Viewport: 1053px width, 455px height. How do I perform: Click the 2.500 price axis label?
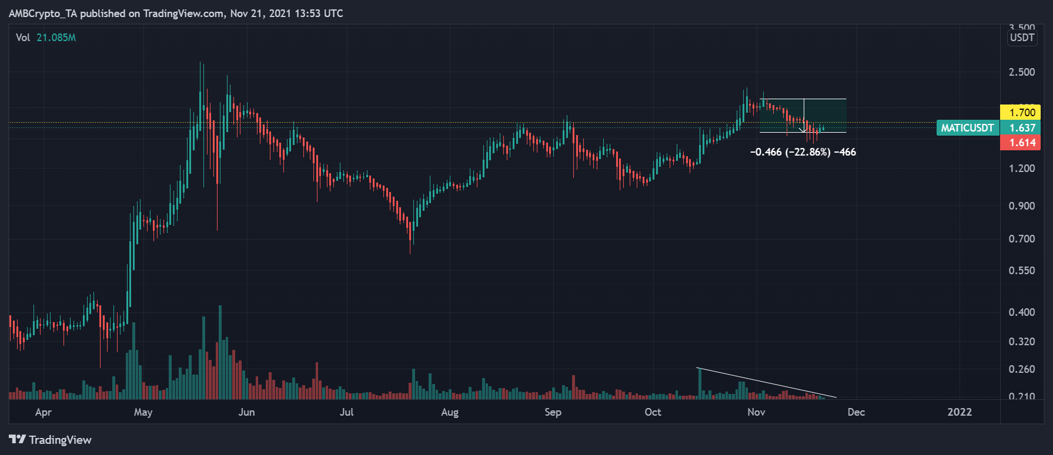pos(1022,72)
